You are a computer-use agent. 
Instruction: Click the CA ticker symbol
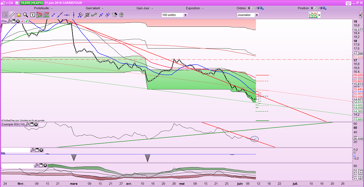click(11, 3)
